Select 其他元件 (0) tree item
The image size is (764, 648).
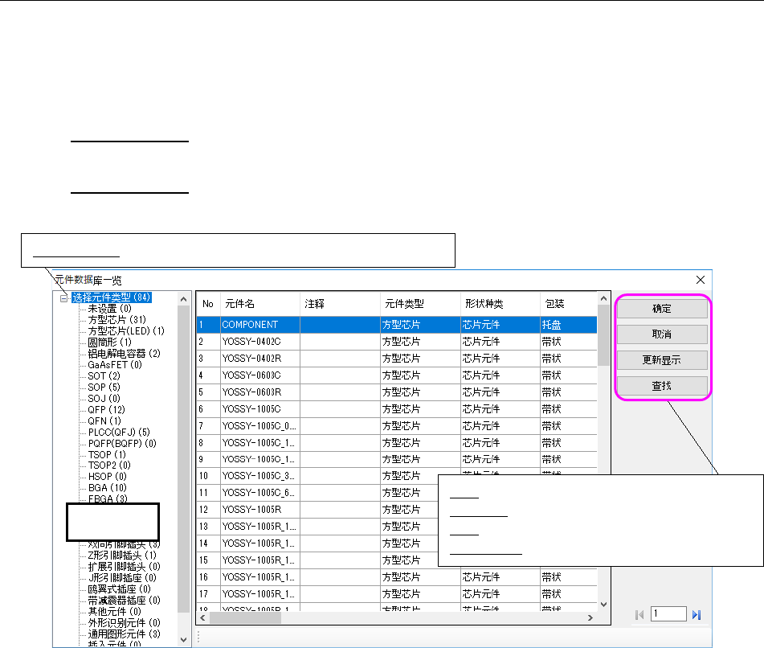click(x=115, y=612)
